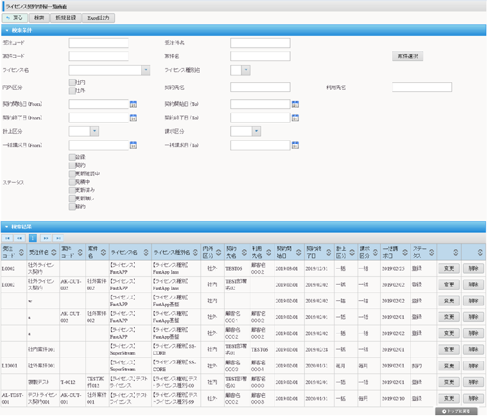Sort by 内外区分 column
This screenshot has height=419, width=488.
218,253
